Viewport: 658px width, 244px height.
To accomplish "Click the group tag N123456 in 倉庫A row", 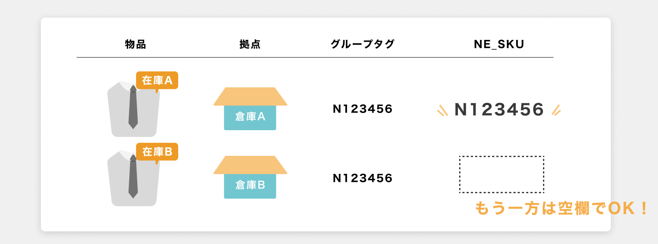I will (x=363, y=109).
